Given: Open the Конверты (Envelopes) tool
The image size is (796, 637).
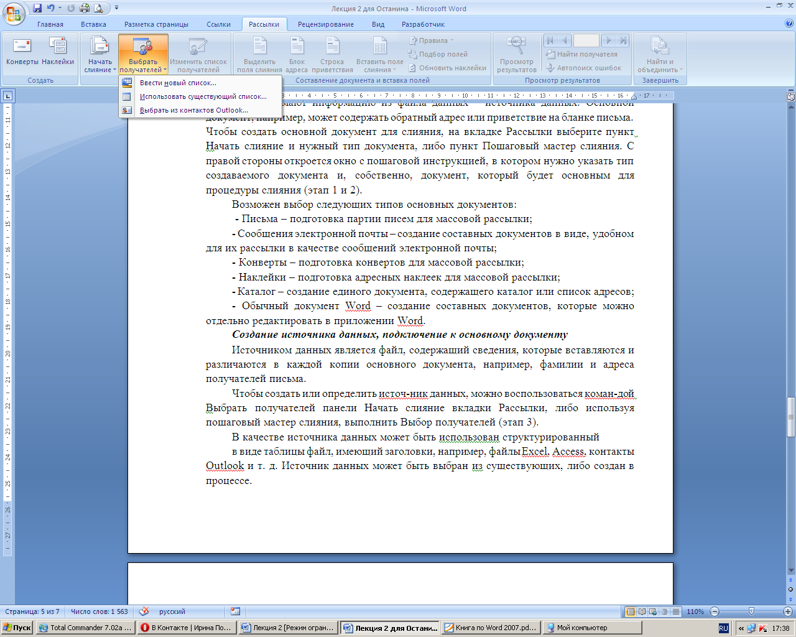Looking at the screenshot, I should coord(22,51).
